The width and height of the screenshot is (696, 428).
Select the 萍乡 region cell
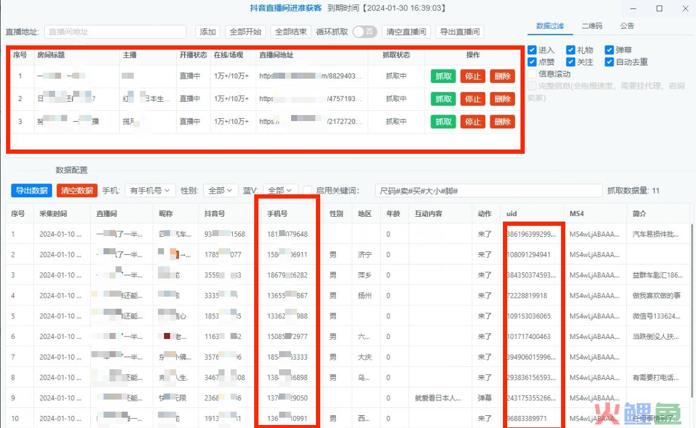pos(365,275)
